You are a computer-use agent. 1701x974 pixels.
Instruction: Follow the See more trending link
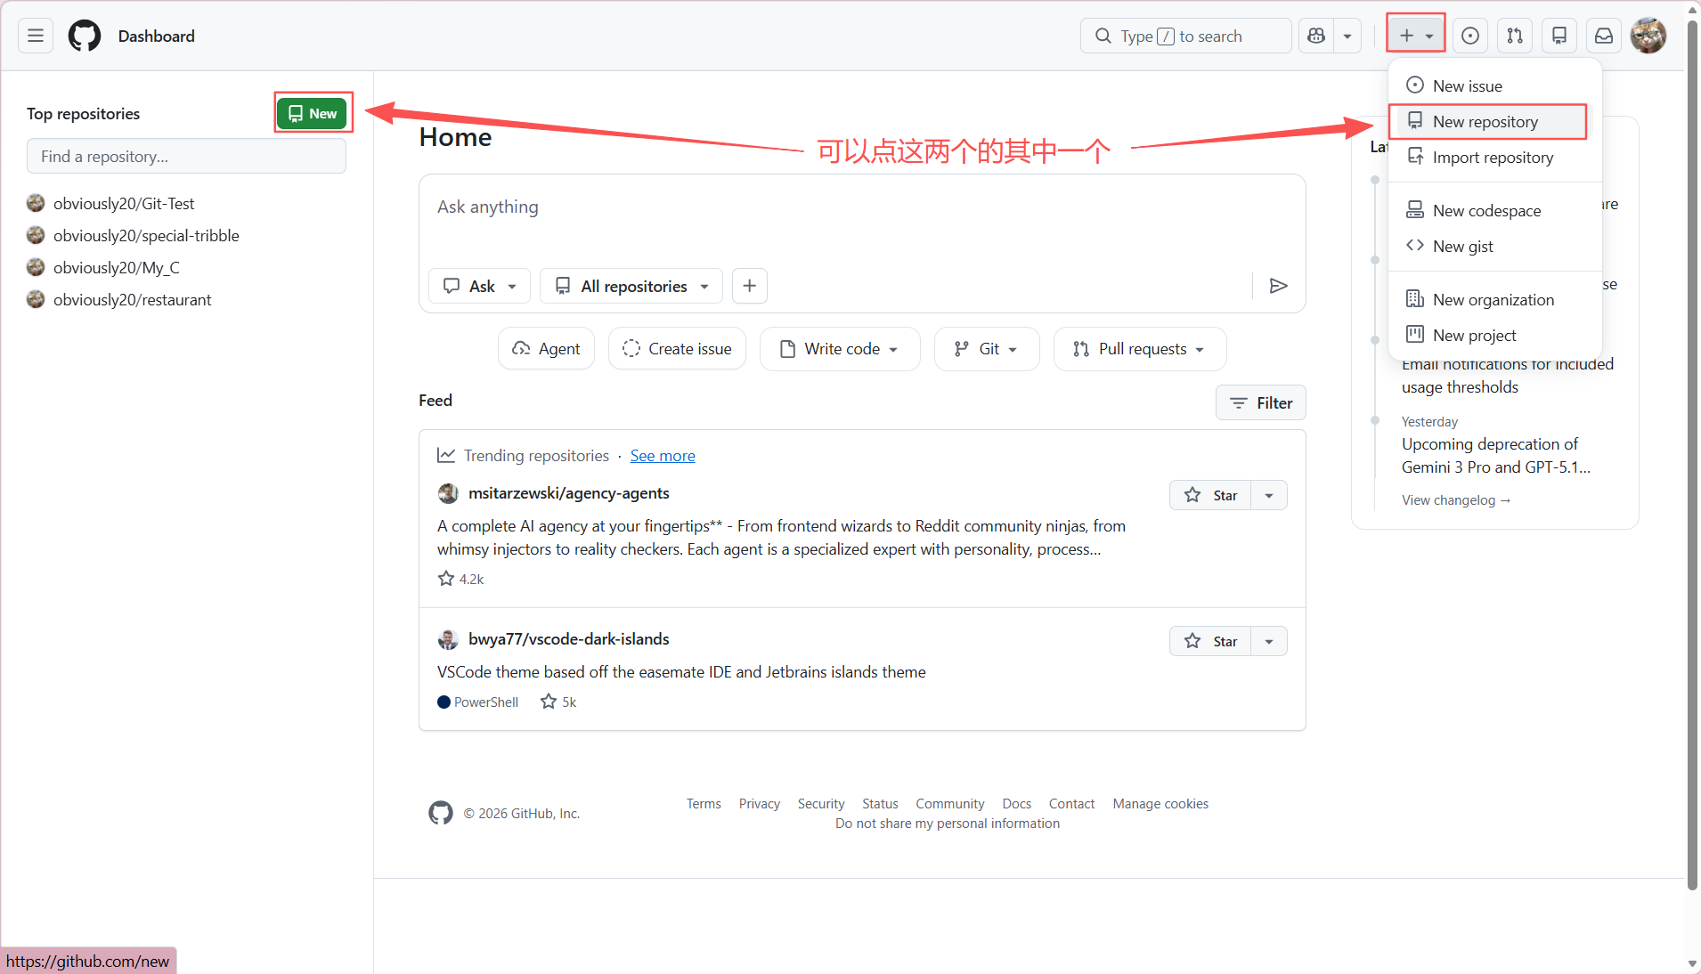coord(663,456)
